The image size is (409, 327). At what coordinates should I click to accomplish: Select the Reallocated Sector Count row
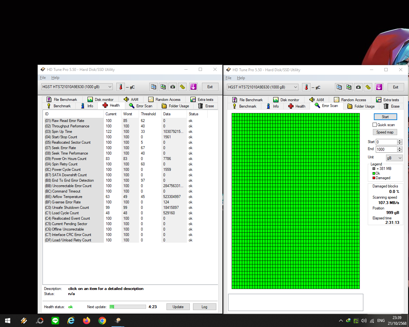(71, 142)
